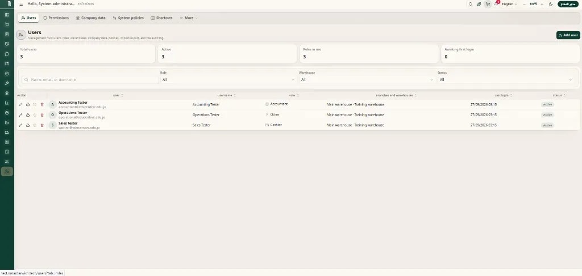Click the Other role for Operations Tester

pos(272,114)
